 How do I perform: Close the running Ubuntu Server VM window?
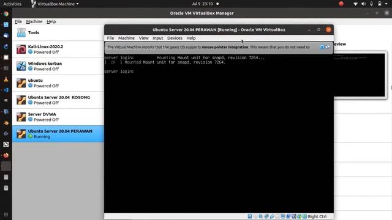pyautogui.click(x=328, y=30)
